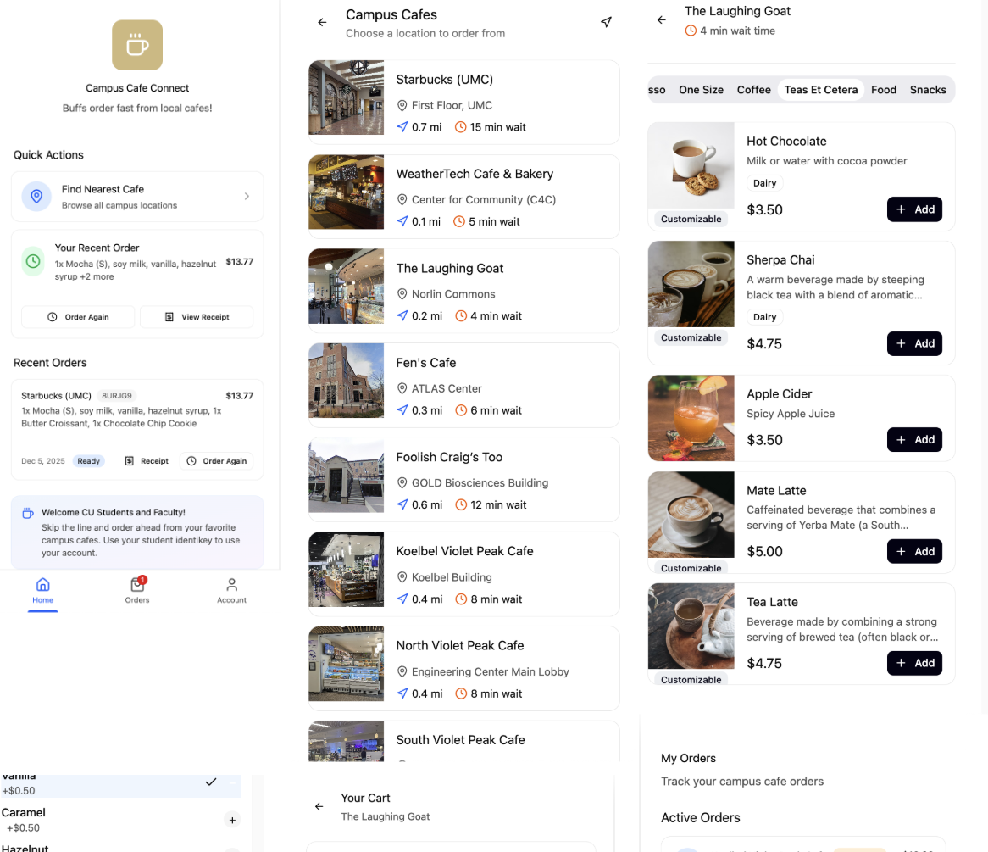The width and height of the screenshot is (988, 852).
Task: Deselect the checked Vanilla syrup option
Action: point(211,782)
